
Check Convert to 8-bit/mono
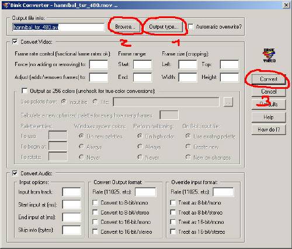click(x=95, y=203)
